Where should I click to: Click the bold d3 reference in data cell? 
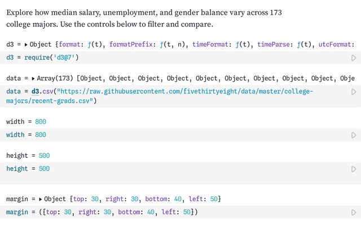(x=35, y=92)
